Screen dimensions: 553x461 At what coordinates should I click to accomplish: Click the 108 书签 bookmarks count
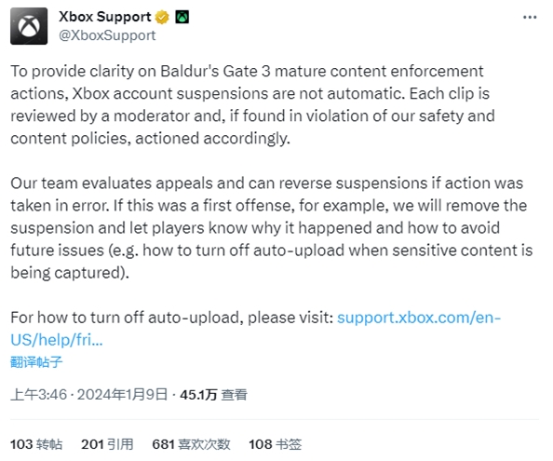click(275, 444)
